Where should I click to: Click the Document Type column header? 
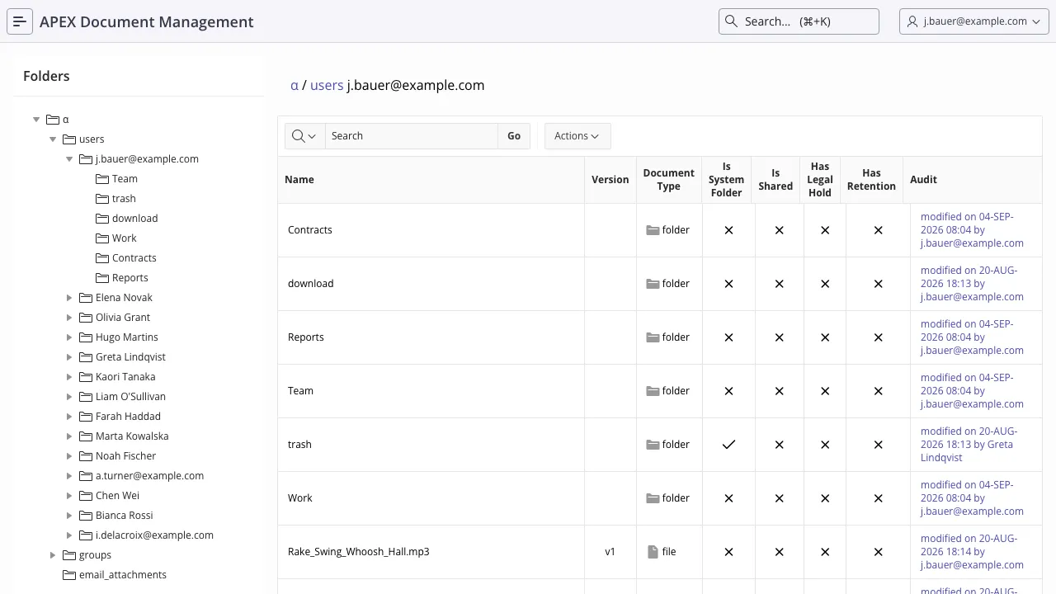669,180
